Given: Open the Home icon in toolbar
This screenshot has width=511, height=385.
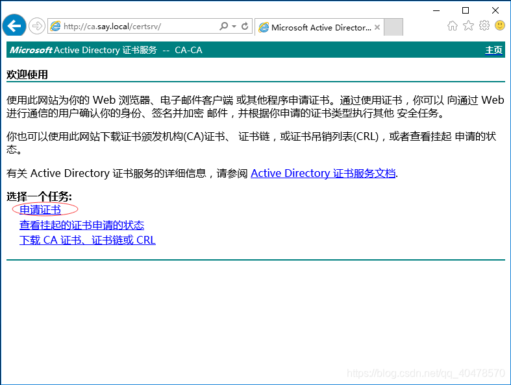Looking at the screenshot, I should (x=453, y=25).
